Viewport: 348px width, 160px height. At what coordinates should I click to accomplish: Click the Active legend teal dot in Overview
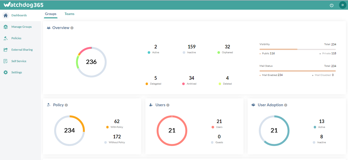(149, 52)
